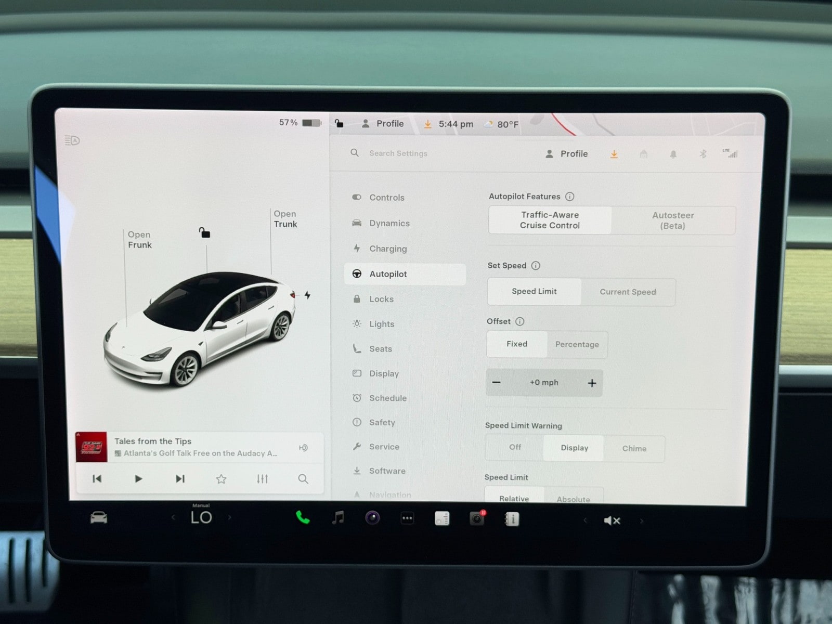The height and width of the screenshot is (624, 832).
Task: Open the Profile dropdown in settings header
Action: 567,154
